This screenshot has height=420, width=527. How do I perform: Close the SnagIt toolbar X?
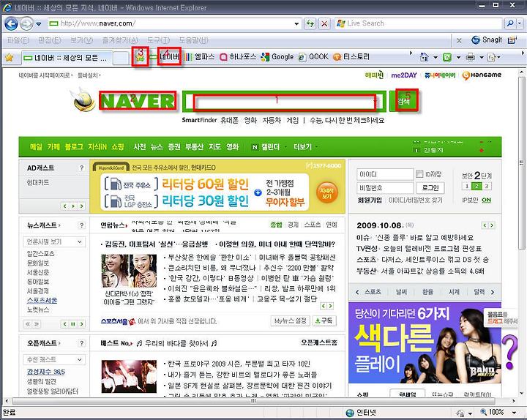pos(459,41)
